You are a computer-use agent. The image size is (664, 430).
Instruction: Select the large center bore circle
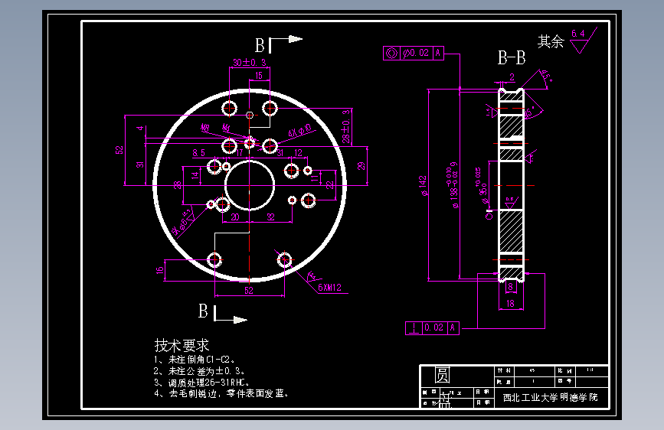(250, 185)
